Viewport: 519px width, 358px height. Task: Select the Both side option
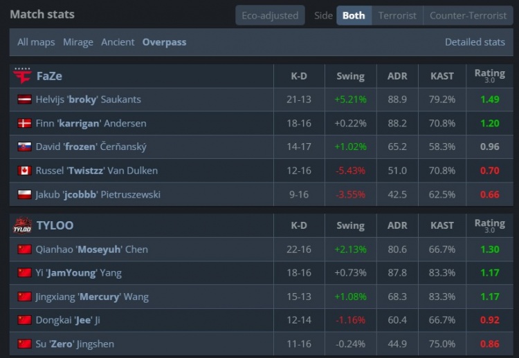pos(354,15)
